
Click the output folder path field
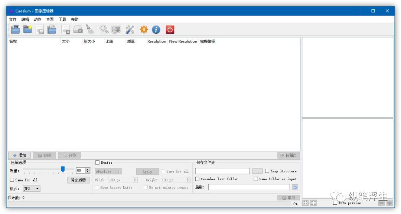click(222, 171)
